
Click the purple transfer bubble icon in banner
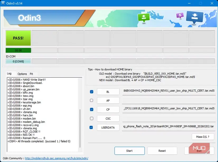click(x=180, y=16)
